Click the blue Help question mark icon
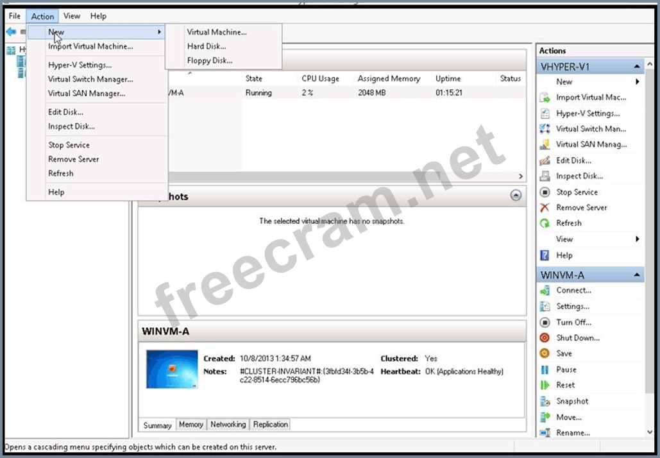Image resolution: width=660 pixels, height=458 pixels. (545, 255)
